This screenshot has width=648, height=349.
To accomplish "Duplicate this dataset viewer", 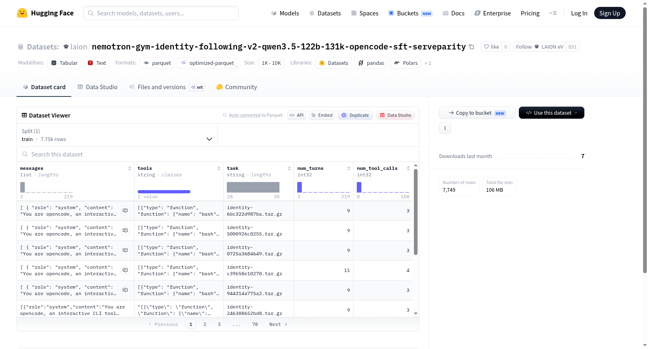I will tap(355, 115).
